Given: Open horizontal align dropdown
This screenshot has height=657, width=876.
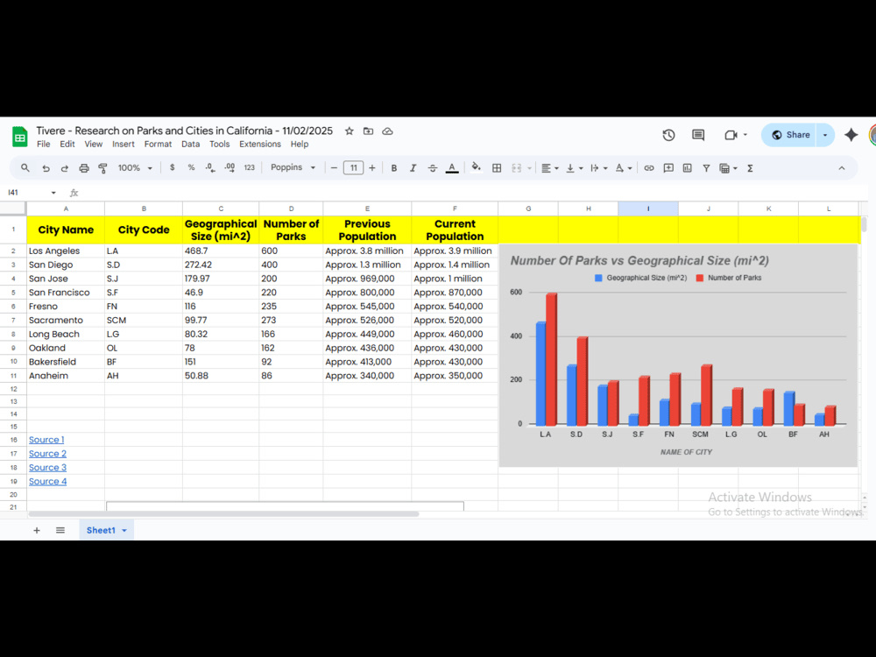Looking at the screenshot, I should point(550,167).
